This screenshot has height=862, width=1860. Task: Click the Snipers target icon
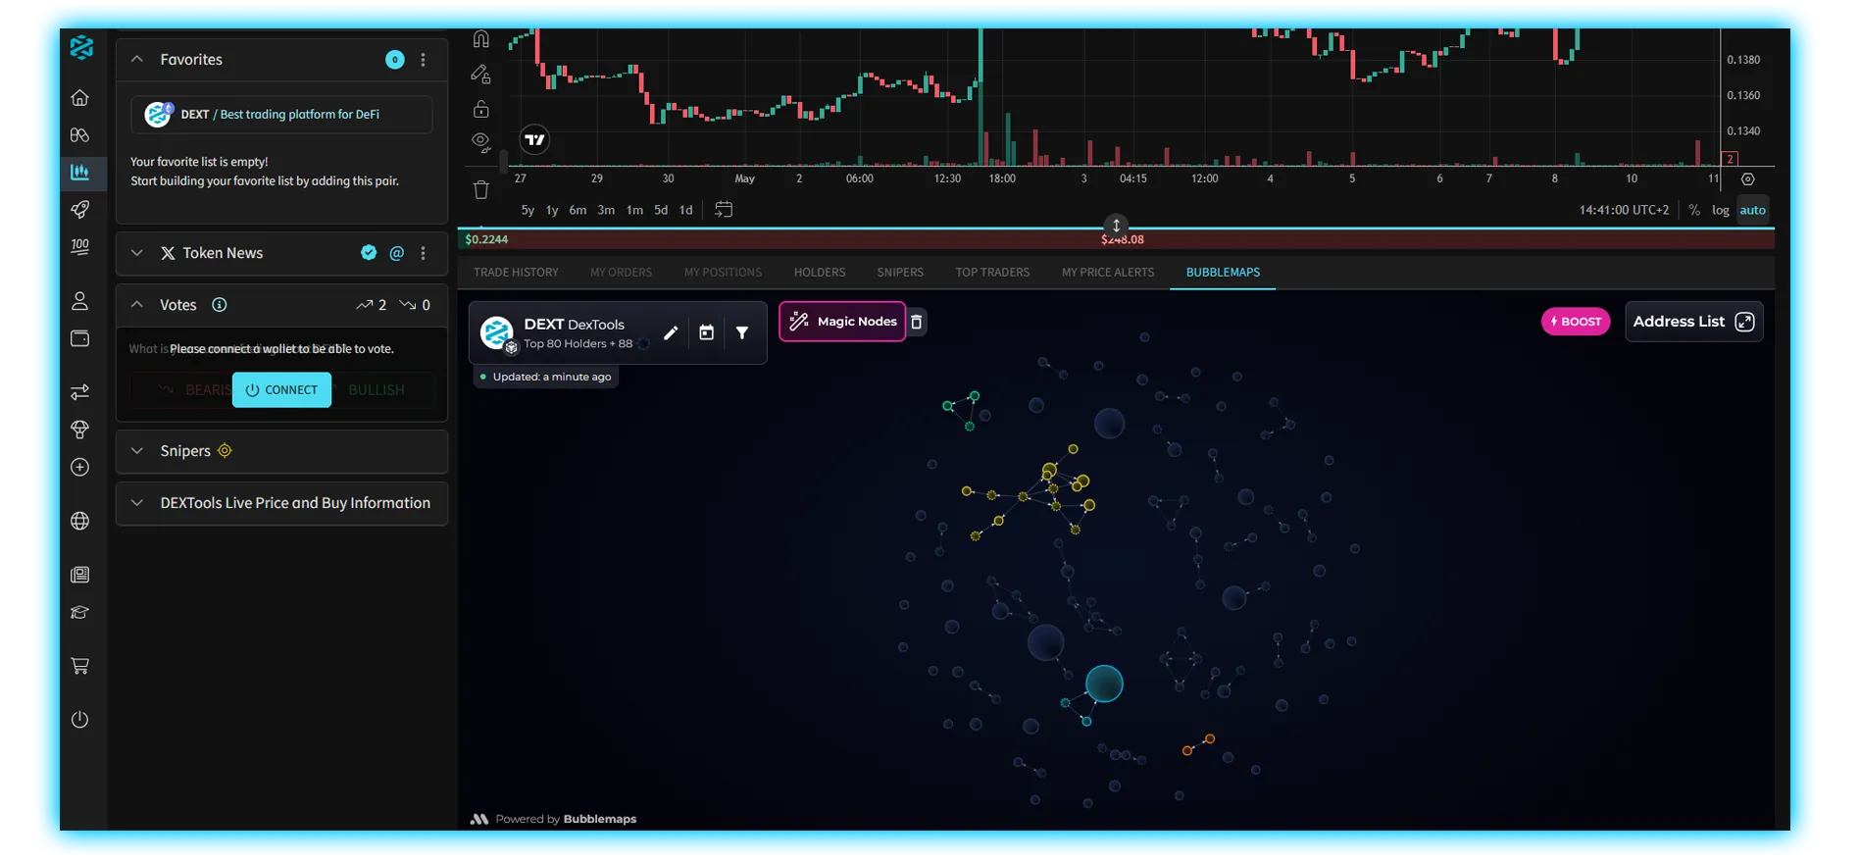(225, 450)
